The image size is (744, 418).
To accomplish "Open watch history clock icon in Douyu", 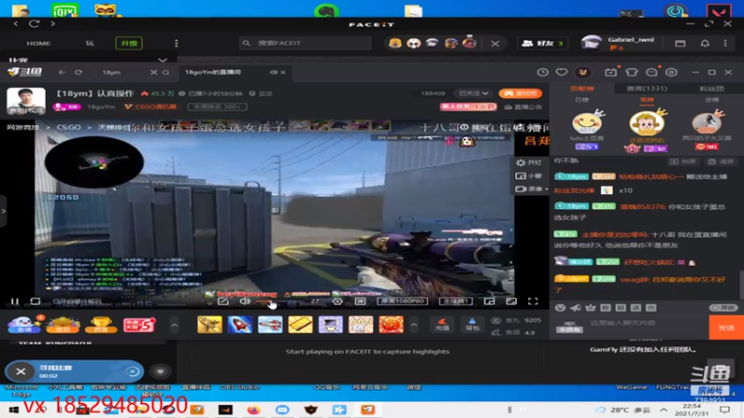I will [542, 72].
